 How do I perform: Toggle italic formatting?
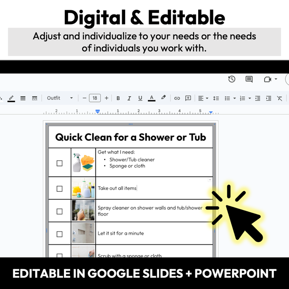pos(129,98)
